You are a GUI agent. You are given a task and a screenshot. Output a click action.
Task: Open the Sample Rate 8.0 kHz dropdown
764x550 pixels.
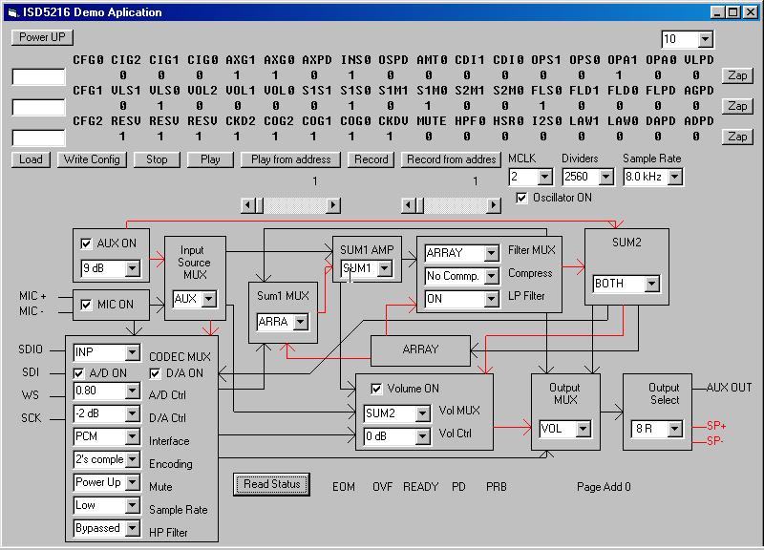coord(675,177)
